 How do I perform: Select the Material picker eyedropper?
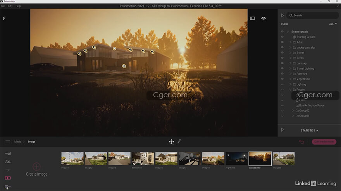tap(179, 141)
